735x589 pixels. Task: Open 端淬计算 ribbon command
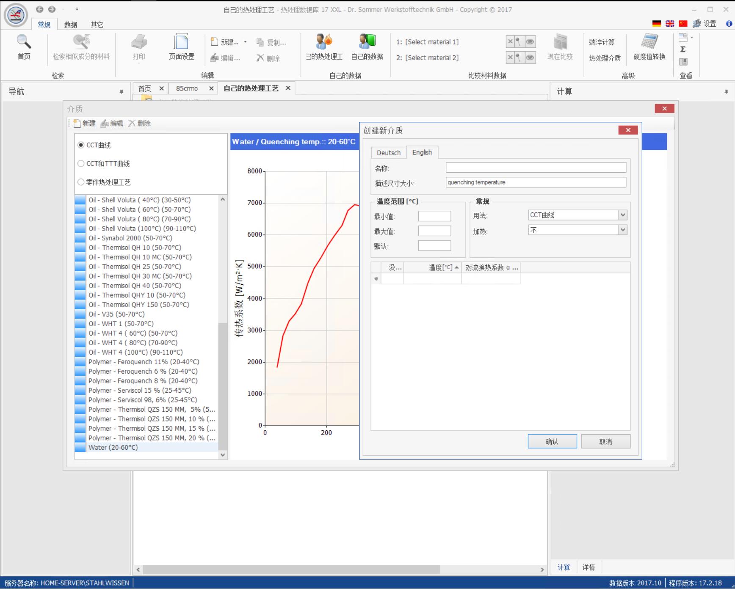602,42
